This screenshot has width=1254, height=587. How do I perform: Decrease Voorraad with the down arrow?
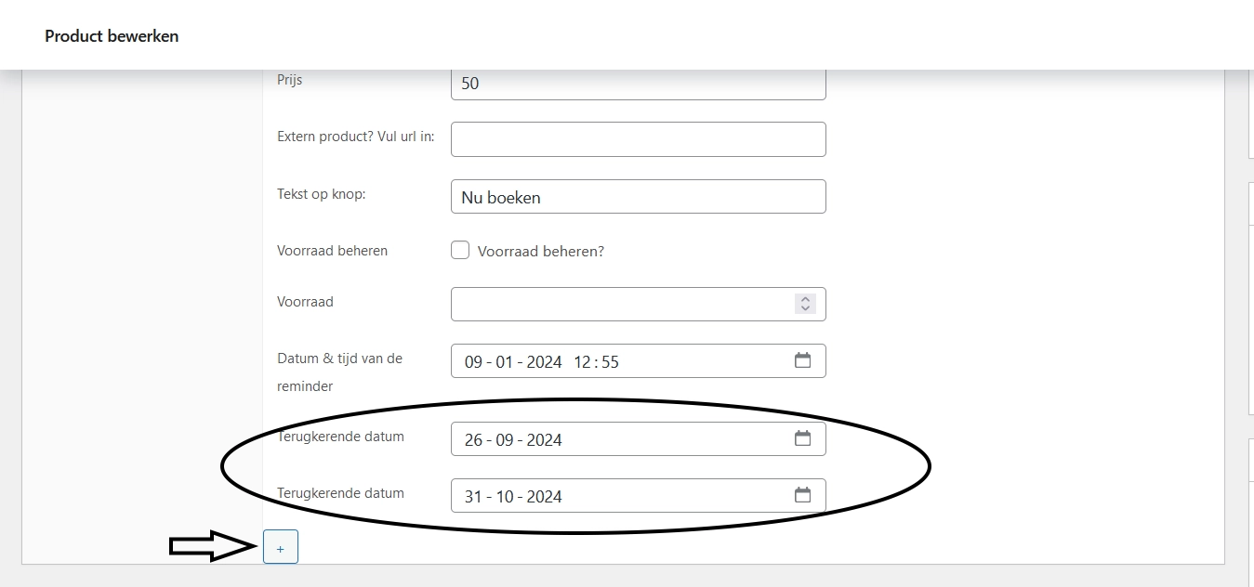[805, 308]
